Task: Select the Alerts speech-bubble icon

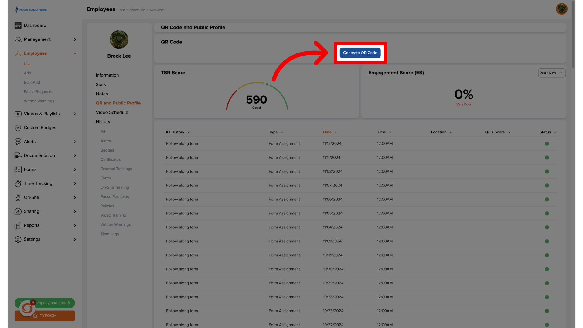Action: point(18,142)
